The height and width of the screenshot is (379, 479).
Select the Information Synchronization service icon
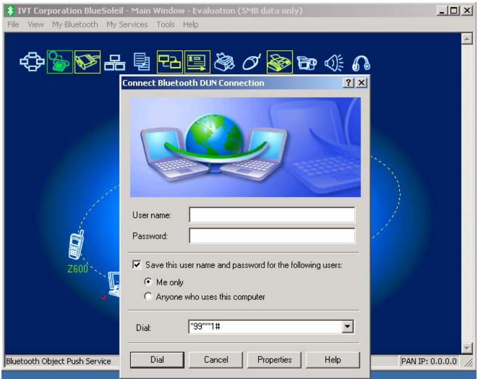tap(170, 62)
